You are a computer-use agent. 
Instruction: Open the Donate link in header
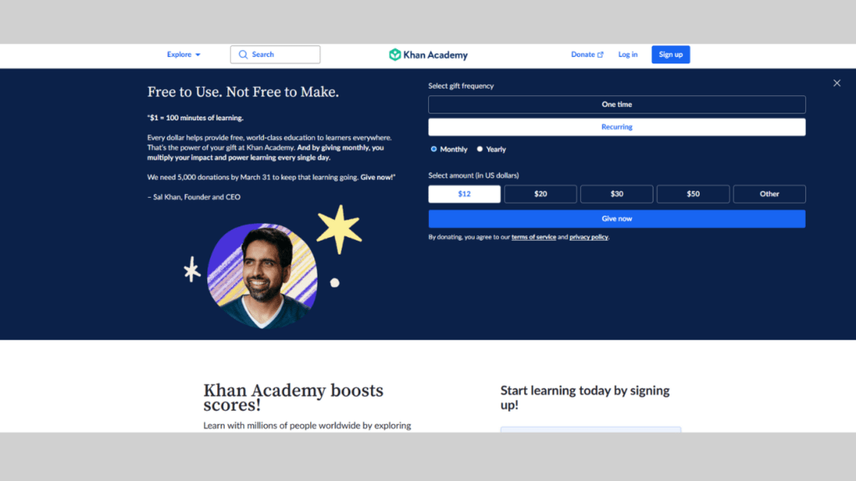click(x=587, y=54)
